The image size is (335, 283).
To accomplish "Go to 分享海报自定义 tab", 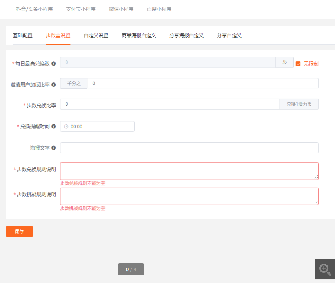I will 186,35.
